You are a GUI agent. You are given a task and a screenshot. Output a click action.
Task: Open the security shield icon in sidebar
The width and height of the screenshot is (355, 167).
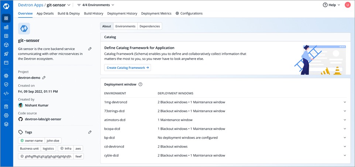6,84
